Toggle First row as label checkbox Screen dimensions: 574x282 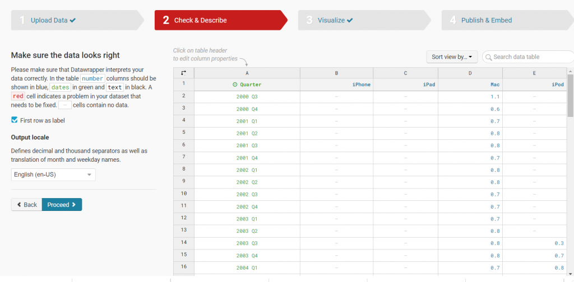point(14,120)
